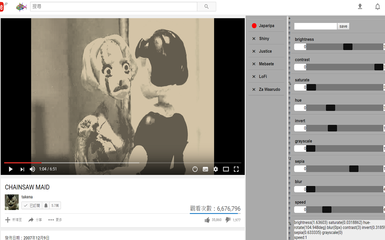385x240 pixels.
Task: Click the brightness slider handle
Action: coord(348,47)
